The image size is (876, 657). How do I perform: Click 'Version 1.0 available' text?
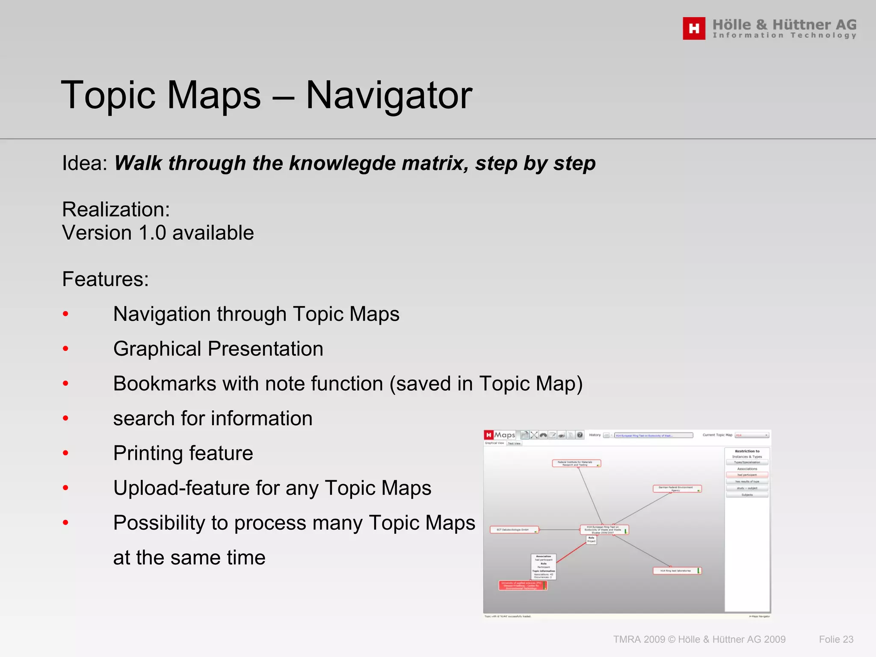click(x=158, y=233)
